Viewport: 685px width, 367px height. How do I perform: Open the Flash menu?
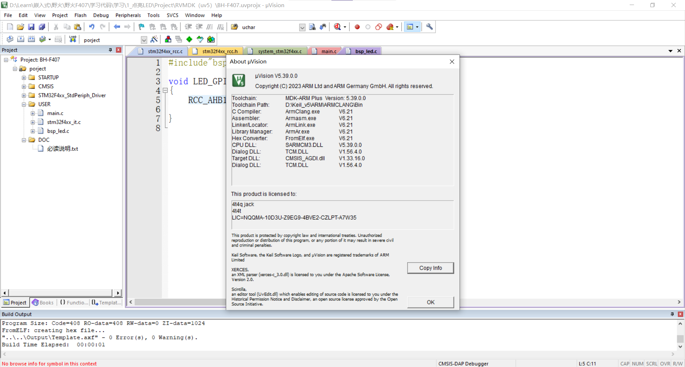pos(80,15)
